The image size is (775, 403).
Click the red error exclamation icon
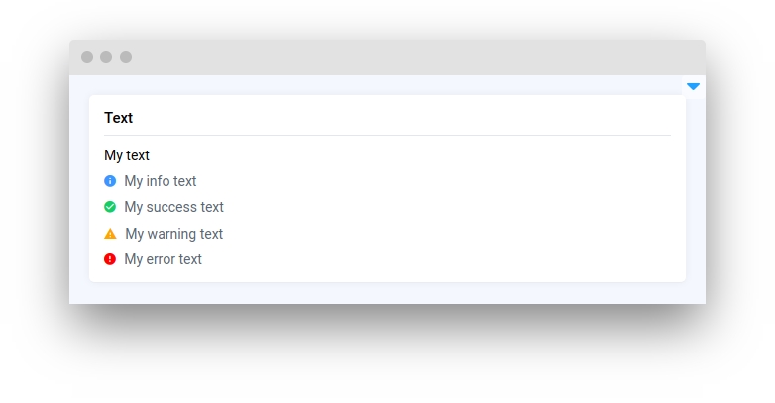(110, 259)
